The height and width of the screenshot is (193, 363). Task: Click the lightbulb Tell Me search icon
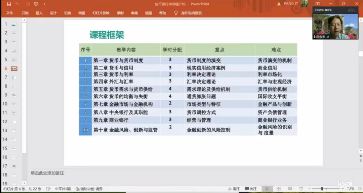(x=176, y=13)
